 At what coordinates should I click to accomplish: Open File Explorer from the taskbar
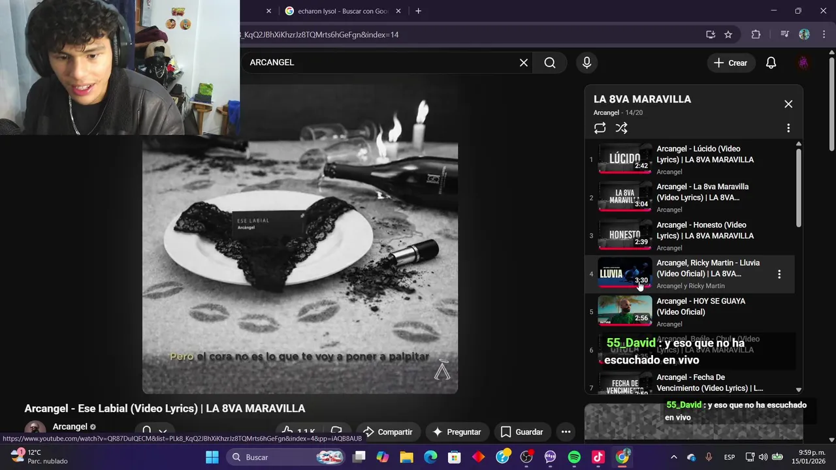[406, 457]
